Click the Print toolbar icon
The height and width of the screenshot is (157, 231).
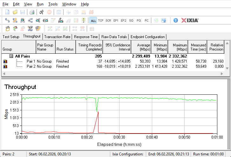coord(32,12)
